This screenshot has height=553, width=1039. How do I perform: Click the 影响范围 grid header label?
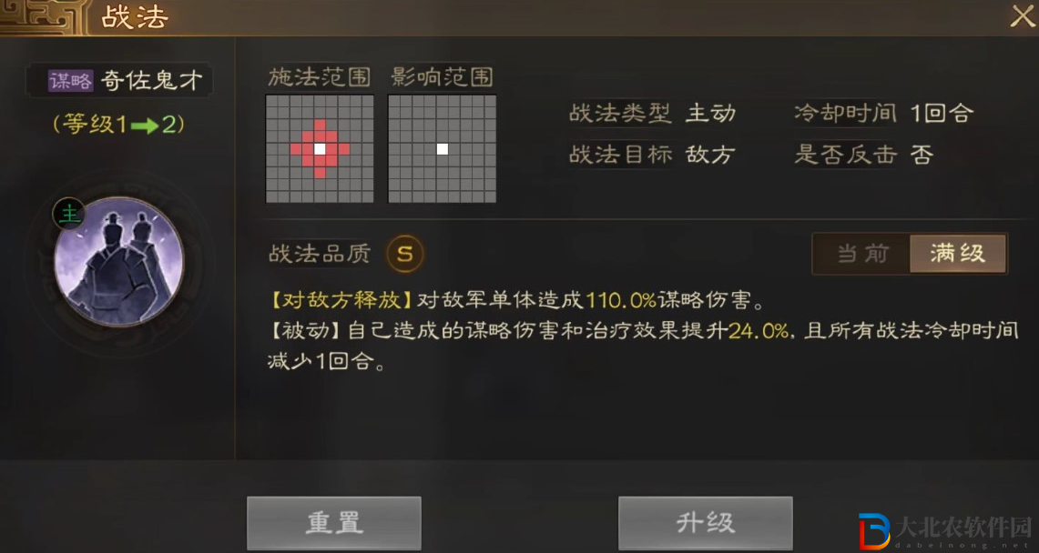[442, 76]
